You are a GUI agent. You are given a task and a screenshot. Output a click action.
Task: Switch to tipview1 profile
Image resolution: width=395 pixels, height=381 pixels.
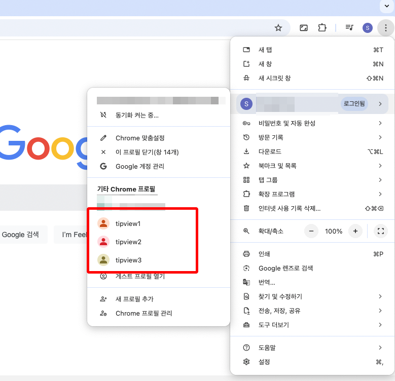pyautogui.click(x=158, y=223)
